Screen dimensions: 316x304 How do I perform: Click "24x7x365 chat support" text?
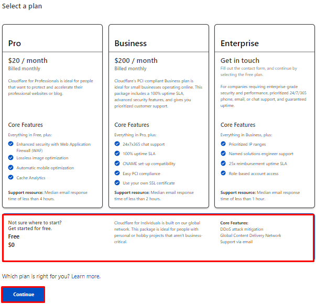click(144, 144)
